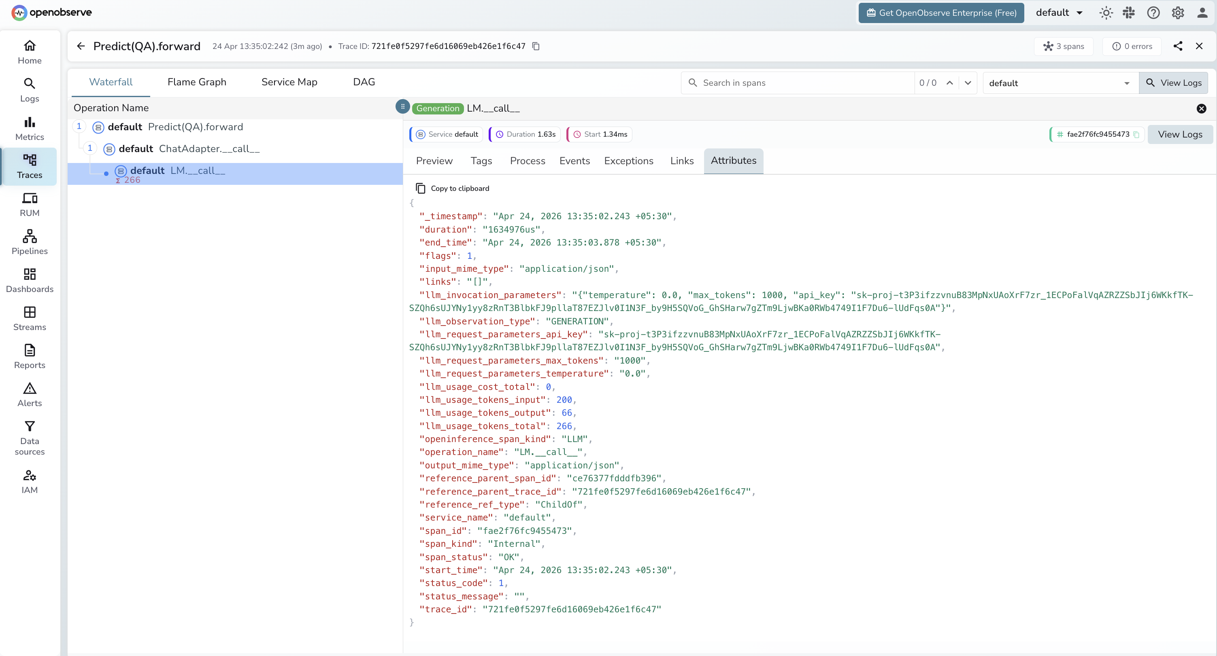
Task: Collapse the Predict(QA).forward span group
Action: point(79,126)
